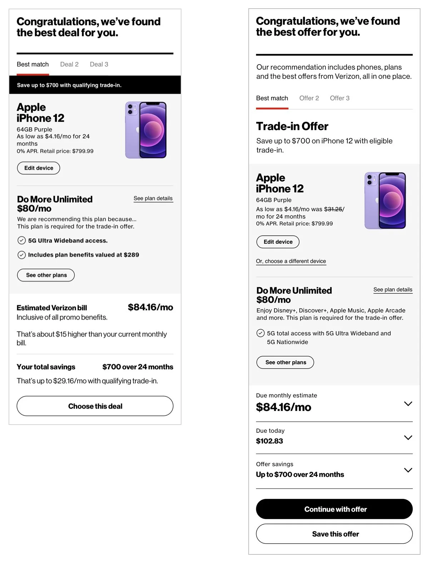Expand the Offer savings chevron

[408, 470]
